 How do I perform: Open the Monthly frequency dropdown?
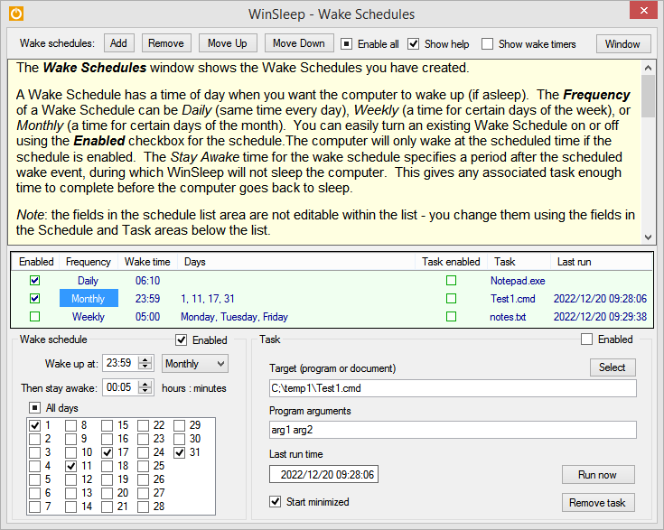(x=195, y=364)
